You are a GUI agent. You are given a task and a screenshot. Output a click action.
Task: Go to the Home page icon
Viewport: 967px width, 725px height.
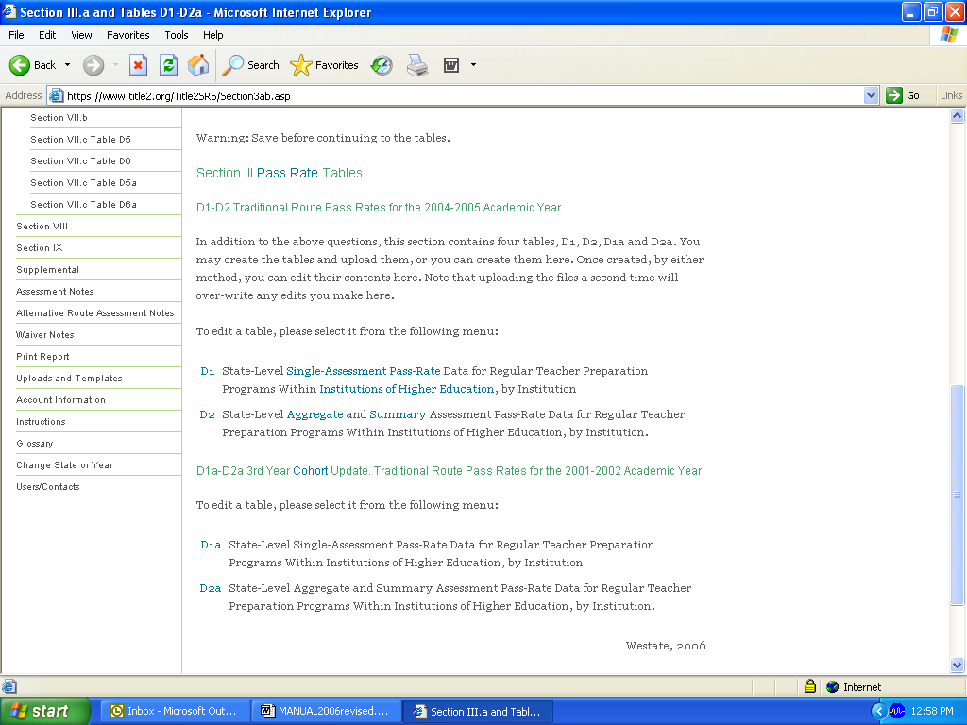tap(198, 65)
